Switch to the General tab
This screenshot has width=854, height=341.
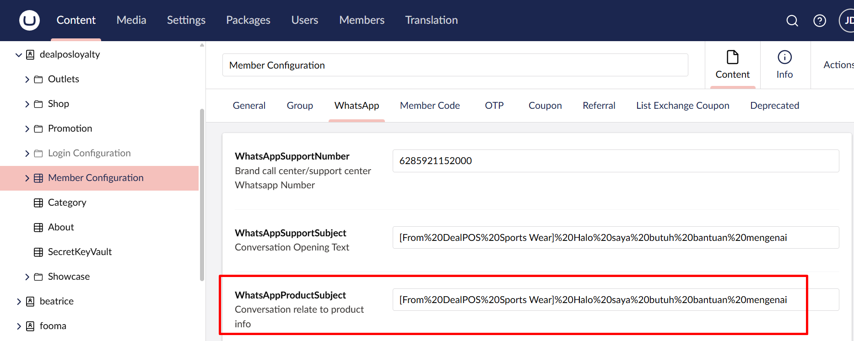click(249, 106)
